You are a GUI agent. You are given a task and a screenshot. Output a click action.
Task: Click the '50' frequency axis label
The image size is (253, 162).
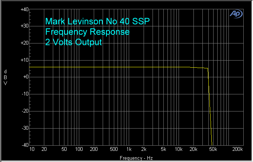[64, 149]
